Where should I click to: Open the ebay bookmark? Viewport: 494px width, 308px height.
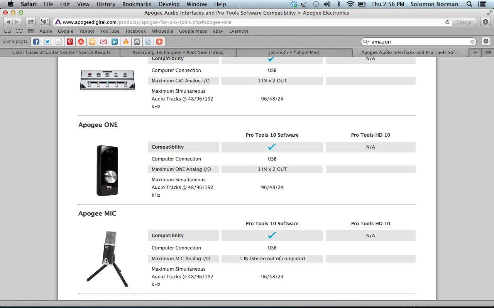tap(218, 31)
